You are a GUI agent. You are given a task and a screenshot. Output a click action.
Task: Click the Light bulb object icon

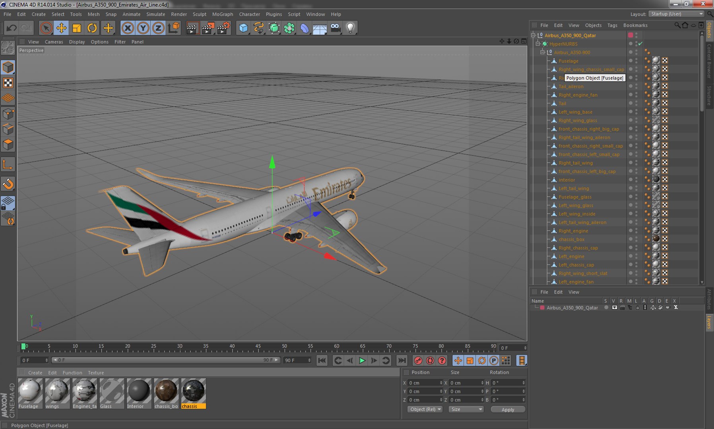[x=350, y=28]
